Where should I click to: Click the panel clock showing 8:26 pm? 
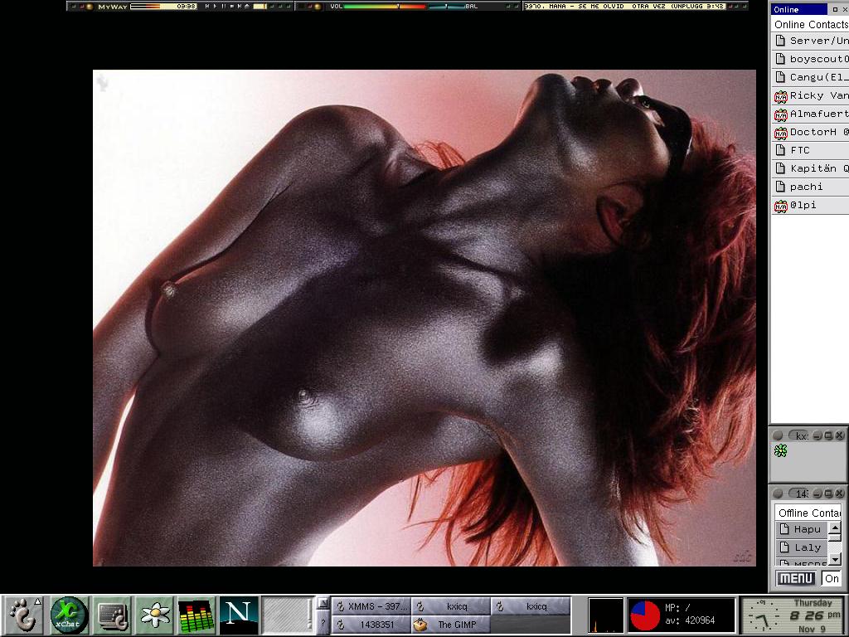pyautogui.click(x=793, y=615)
